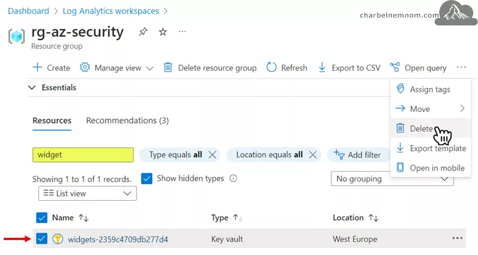Go to Log Analytics workspaces breadcrumb
The width and height of the screenshot is (478, 255).
click(110, 11)
